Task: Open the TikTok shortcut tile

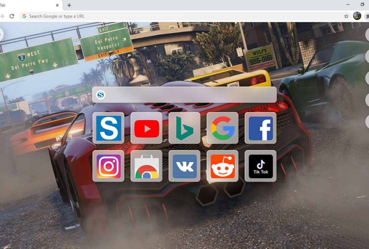Action: [x=261, y=166]
